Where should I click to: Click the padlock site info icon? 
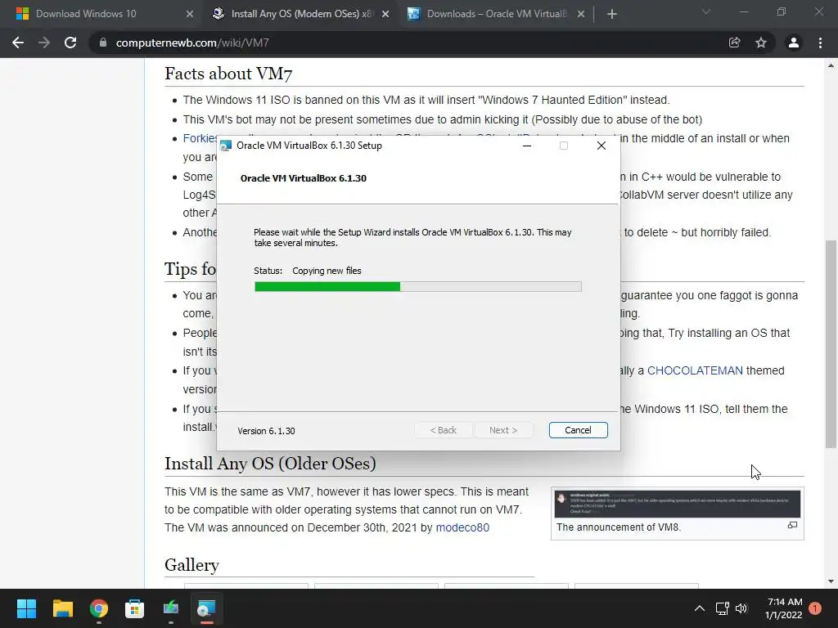click(x=102, y=43)
